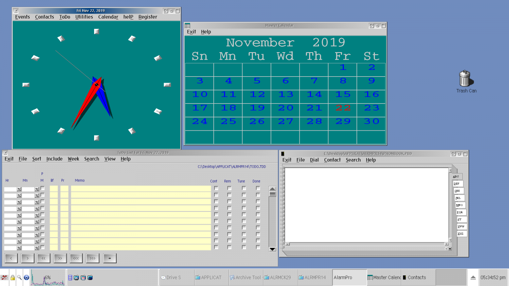Check the first Done checkbox in ToDo list

(x=257, y=187)
